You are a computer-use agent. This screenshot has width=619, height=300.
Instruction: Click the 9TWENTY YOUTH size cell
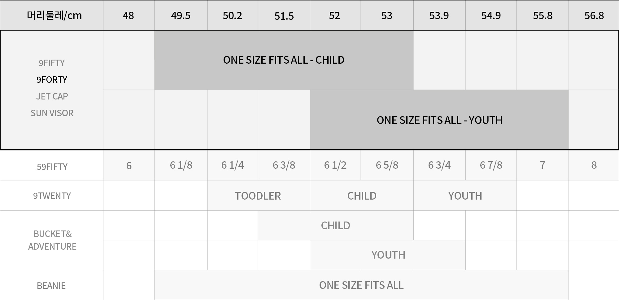465,196
